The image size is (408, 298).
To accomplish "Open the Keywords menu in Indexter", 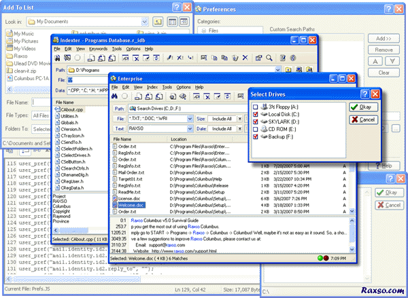I will coord(98,49).
